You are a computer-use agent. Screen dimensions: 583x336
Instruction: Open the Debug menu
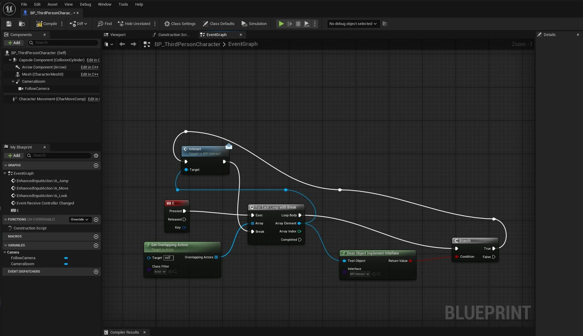[x=85, y=4]
